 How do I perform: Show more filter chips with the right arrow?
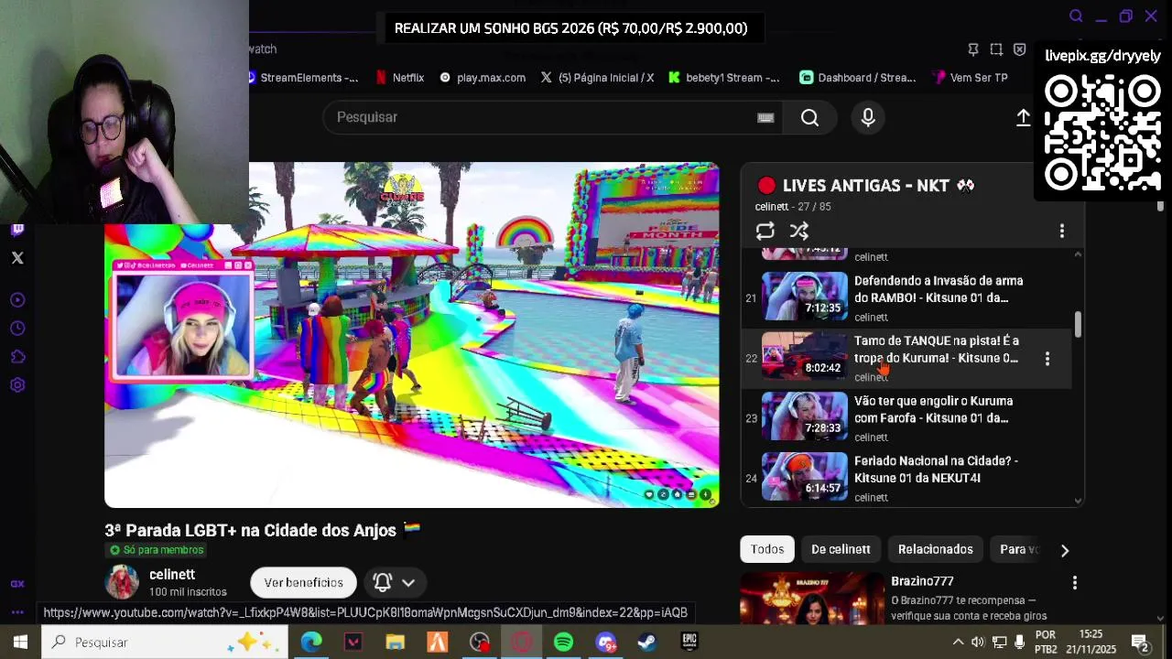pos(1064,550)
